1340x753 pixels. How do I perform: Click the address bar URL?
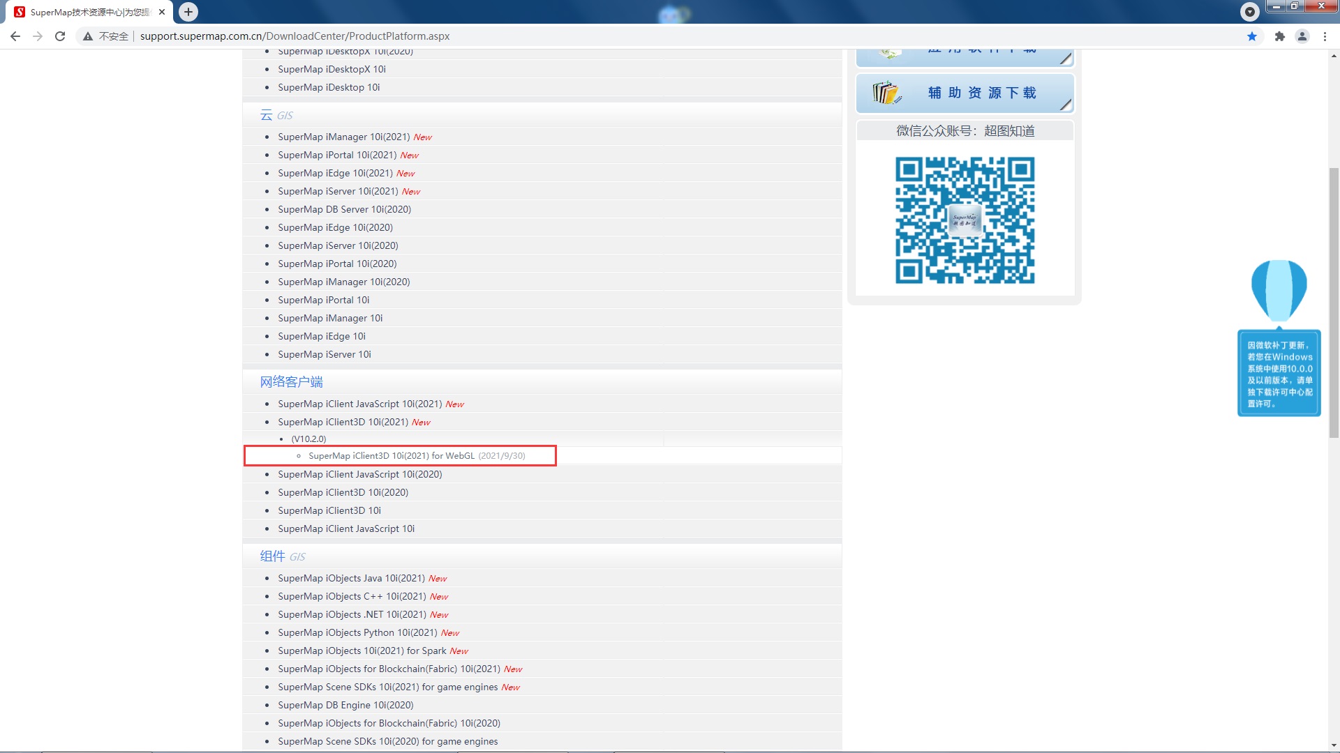(x=295, y=36)
